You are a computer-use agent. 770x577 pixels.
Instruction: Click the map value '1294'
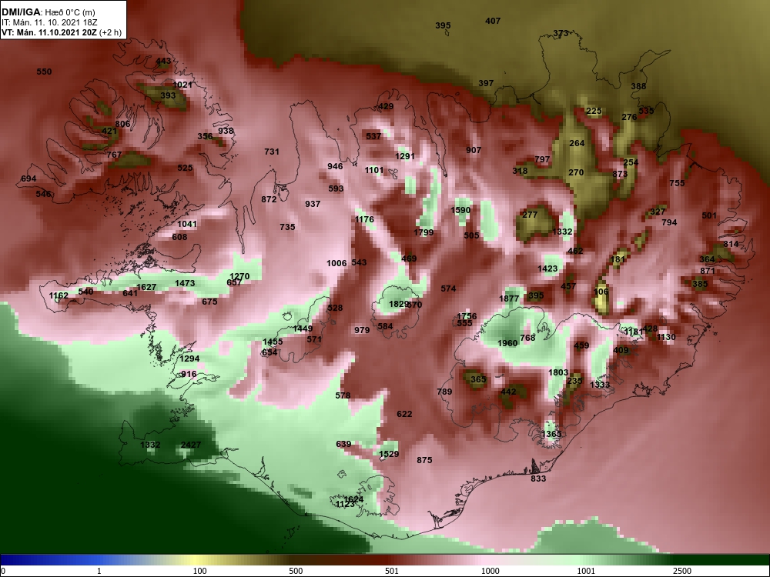pyautogui.click(x=189, y=359)
